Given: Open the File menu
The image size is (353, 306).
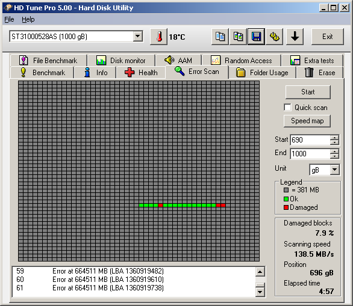Looking at the screenshot, I should 9,20.
